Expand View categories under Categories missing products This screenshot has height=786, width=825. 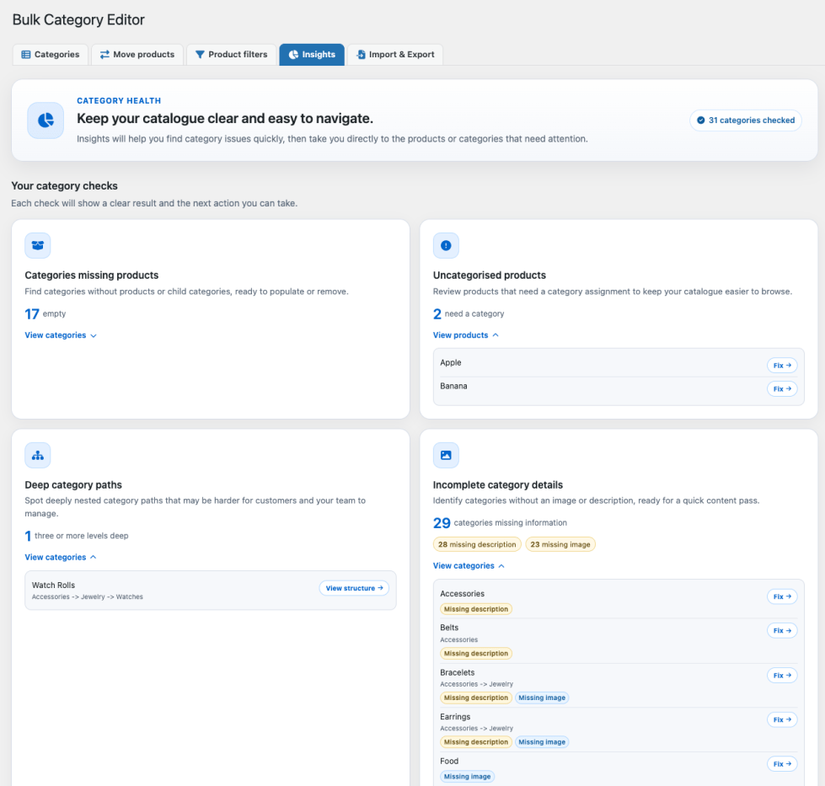61,335
